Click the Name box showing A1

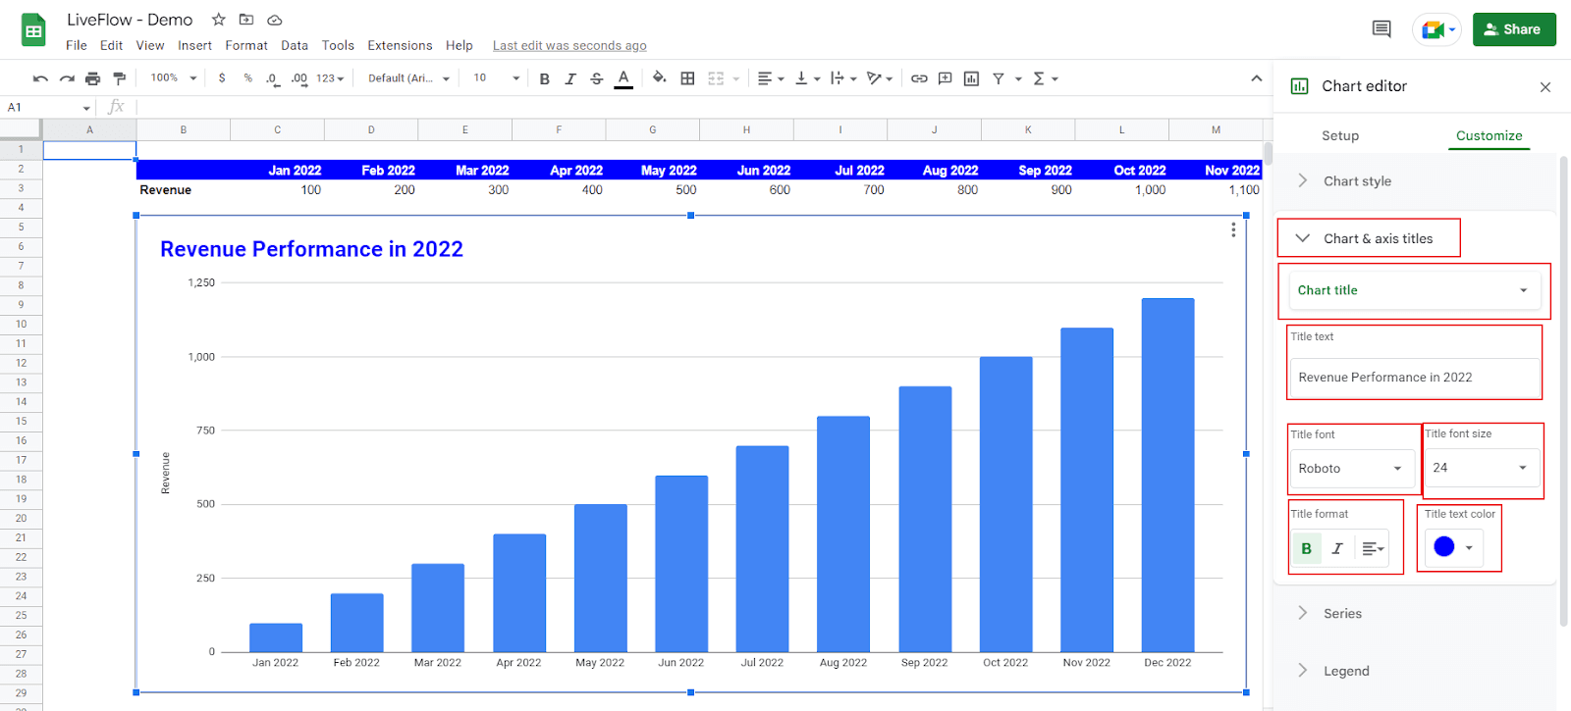pyautogui.click(x=49, y=107)
